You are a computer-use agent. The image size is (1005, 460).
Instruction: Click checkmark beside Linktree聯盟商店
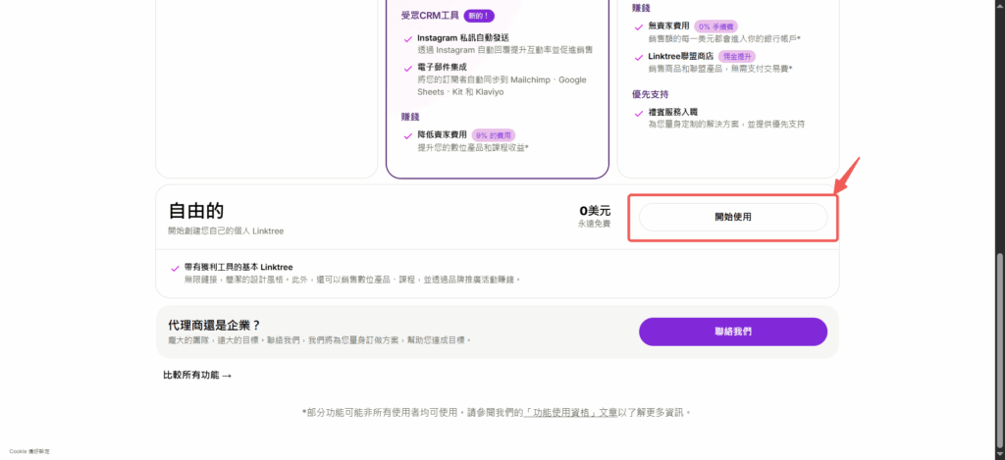639,58
